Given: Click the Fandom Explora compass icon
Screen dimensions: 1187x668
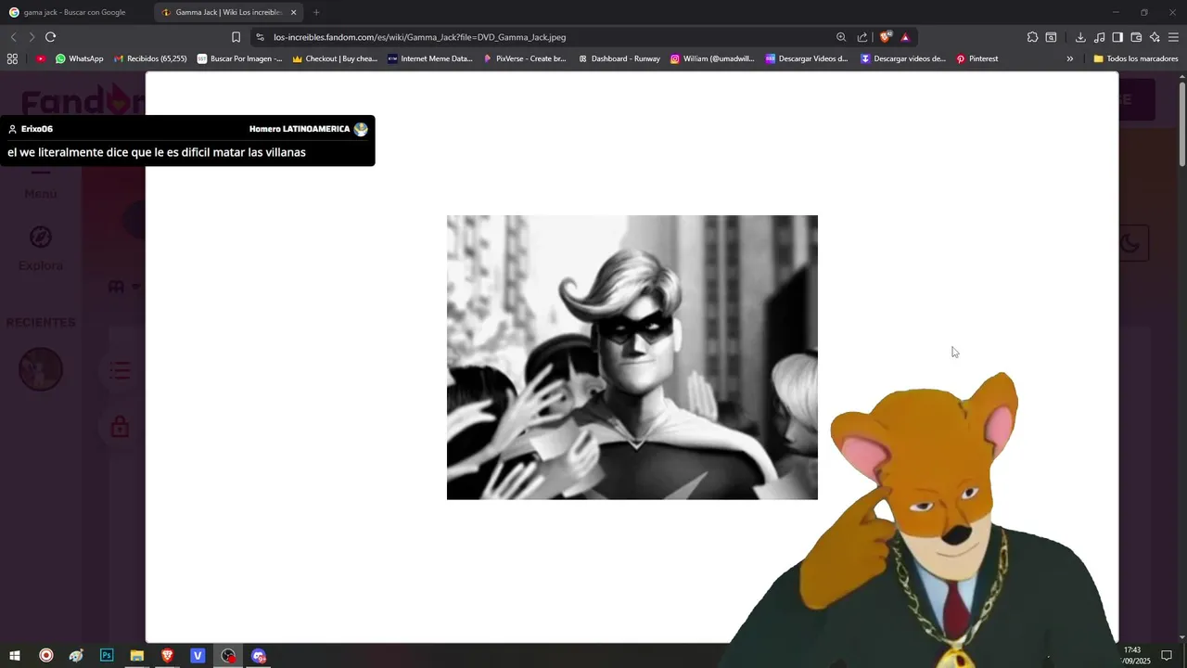Looking at the screenshot, I should tap(41, 238).
